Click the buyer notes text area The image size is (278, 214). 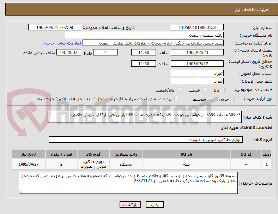(x=128, y=183)
